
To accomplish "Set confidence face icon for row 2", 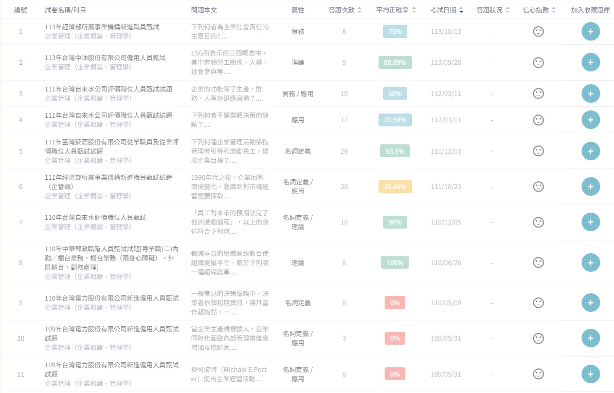I will [538, 62].
